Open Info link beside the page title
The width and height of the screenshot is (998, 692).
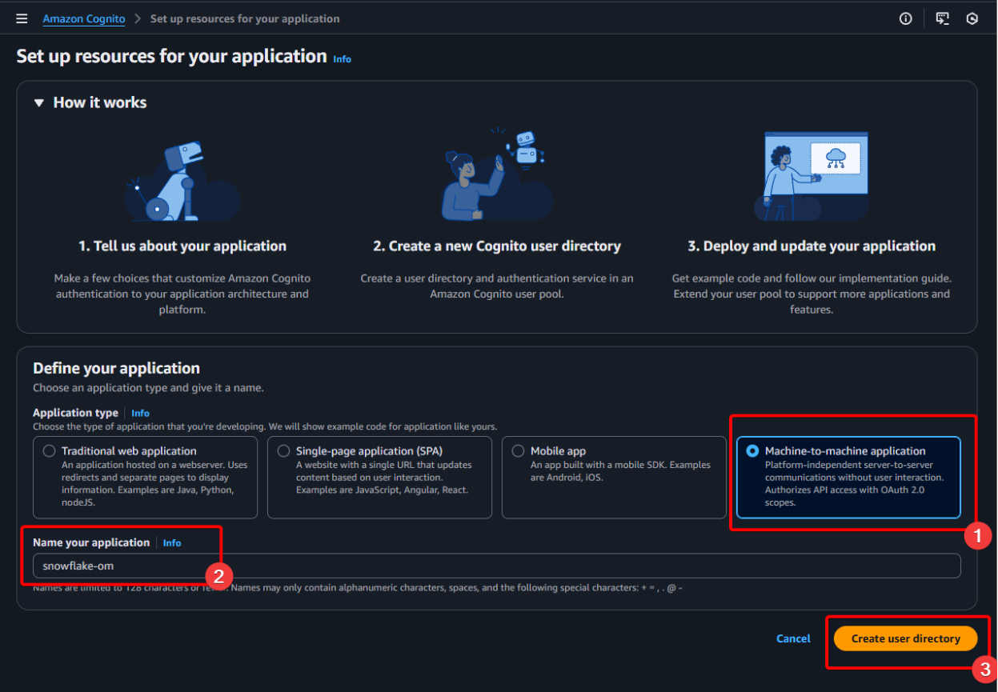point(342,59)
